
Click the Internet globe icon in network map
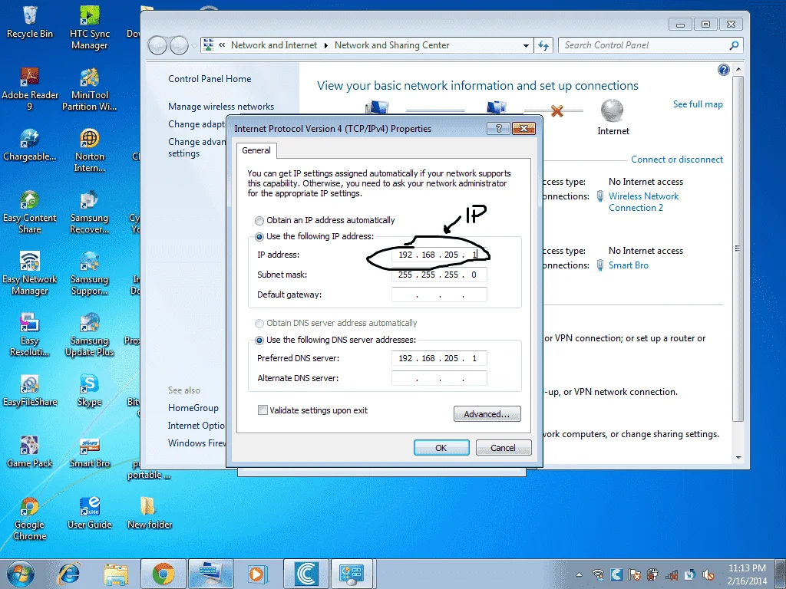point(612,110)
